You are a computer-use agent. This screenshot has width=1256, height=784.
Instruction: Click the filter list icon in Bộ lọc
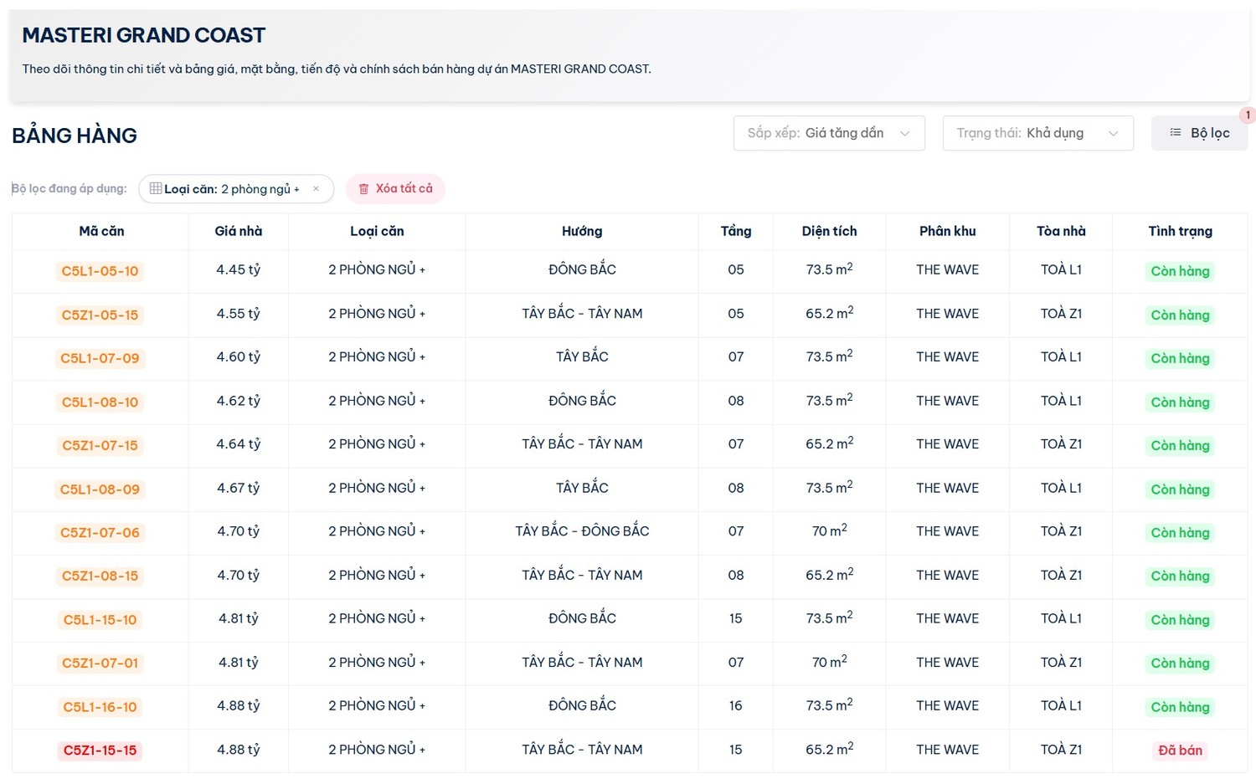coord(1175,133)
